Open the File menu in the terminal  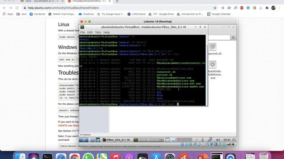(x=83, y=32)
